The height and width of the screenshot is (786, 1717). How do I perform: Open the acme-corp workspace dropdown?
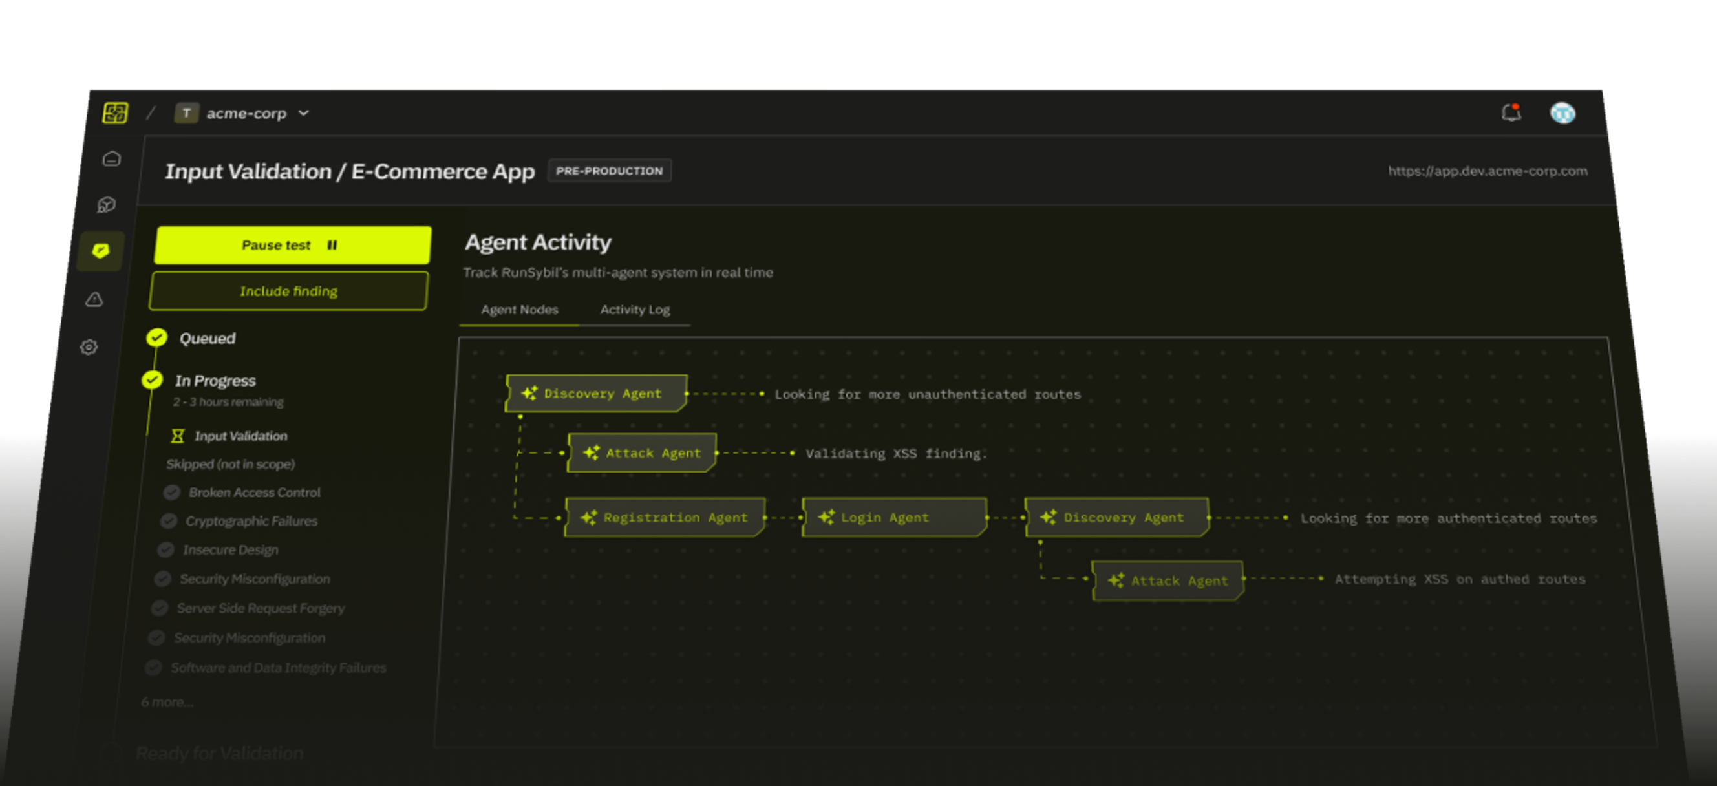[x=244, y=112]
